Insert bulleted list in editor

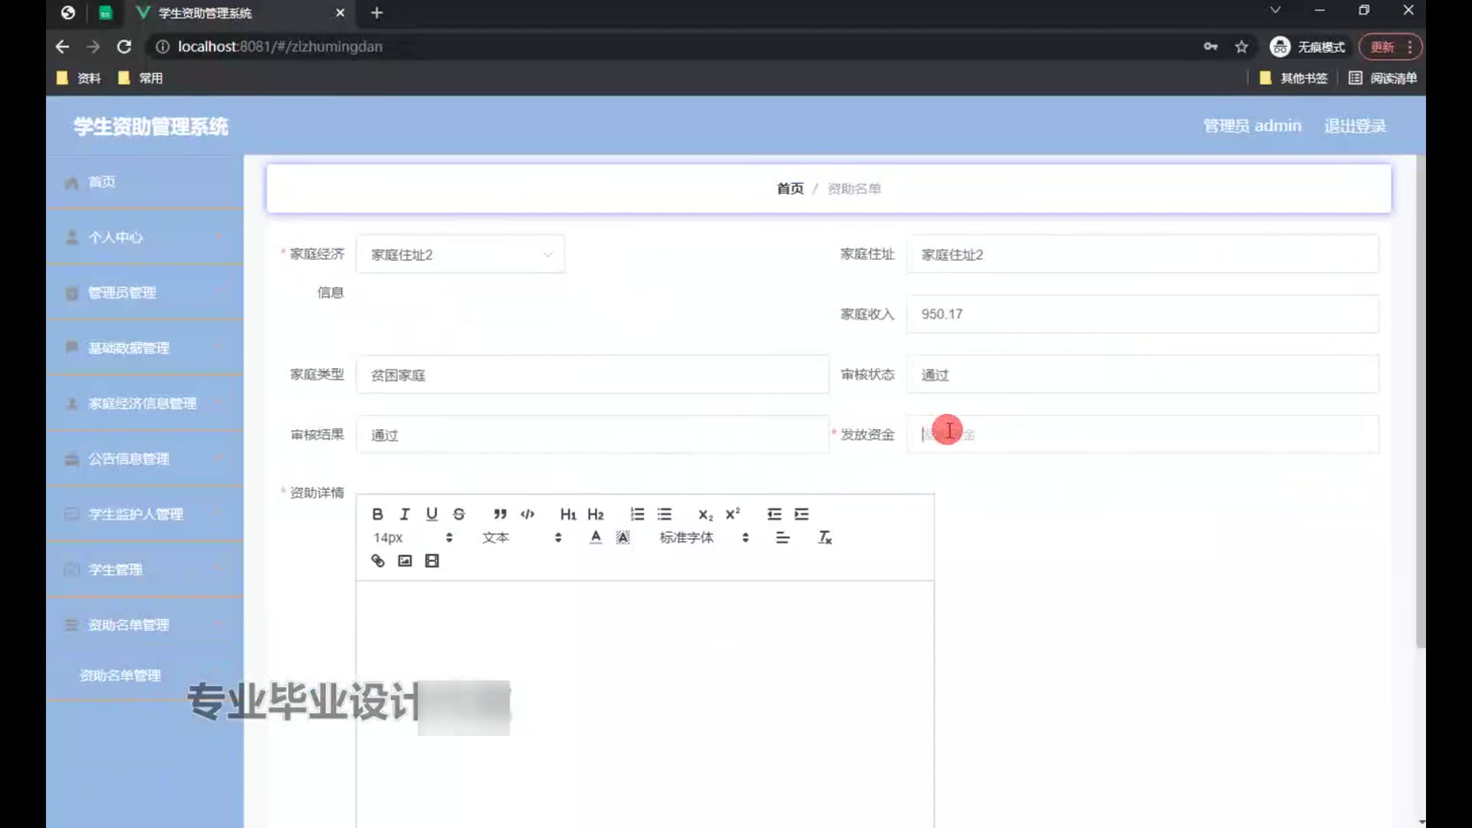coord(665,514)
